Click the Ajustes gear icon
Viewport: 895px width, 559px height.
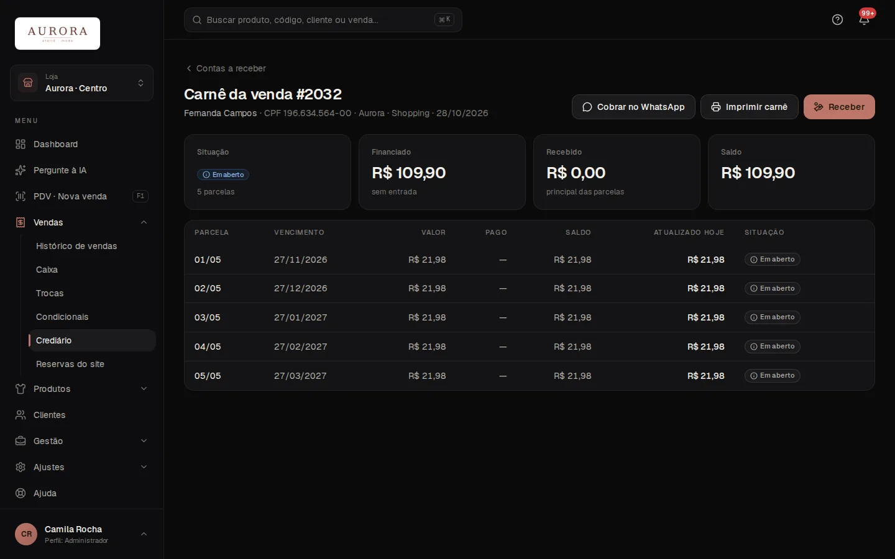click(x=21, y=467)
